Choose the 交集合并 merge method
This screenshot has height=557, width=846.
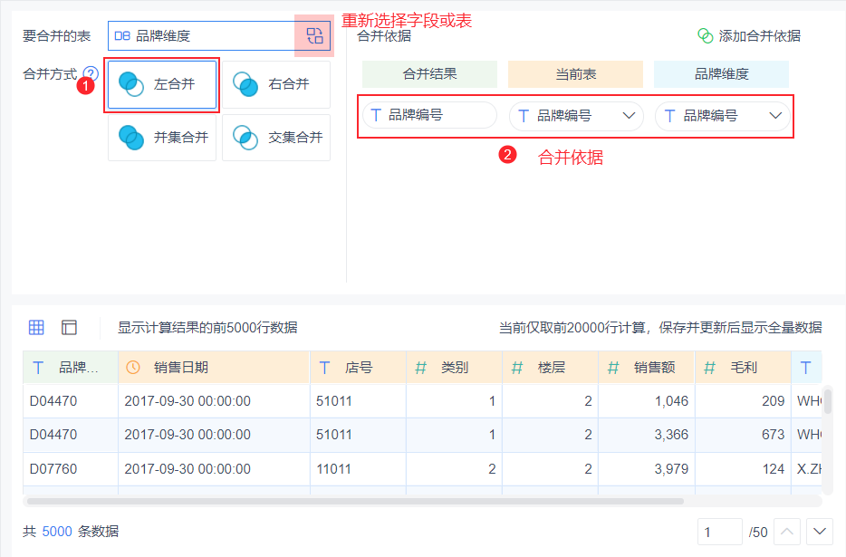coord(276,138)
